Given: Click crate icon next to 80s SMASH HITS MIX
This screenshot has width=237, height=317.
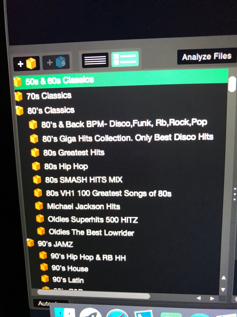Looking at the screenshot, I should pyautogui.click(x=37, y=180).
